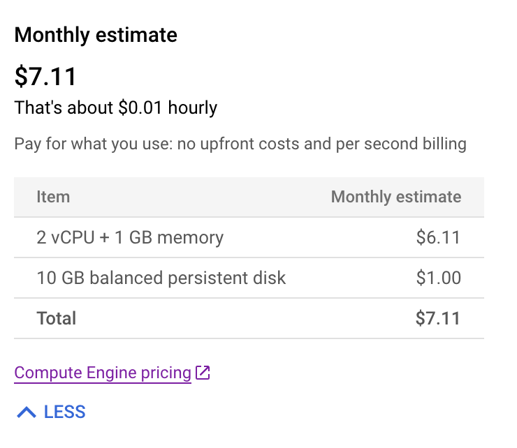Click the Item column header

pos(53,197)
